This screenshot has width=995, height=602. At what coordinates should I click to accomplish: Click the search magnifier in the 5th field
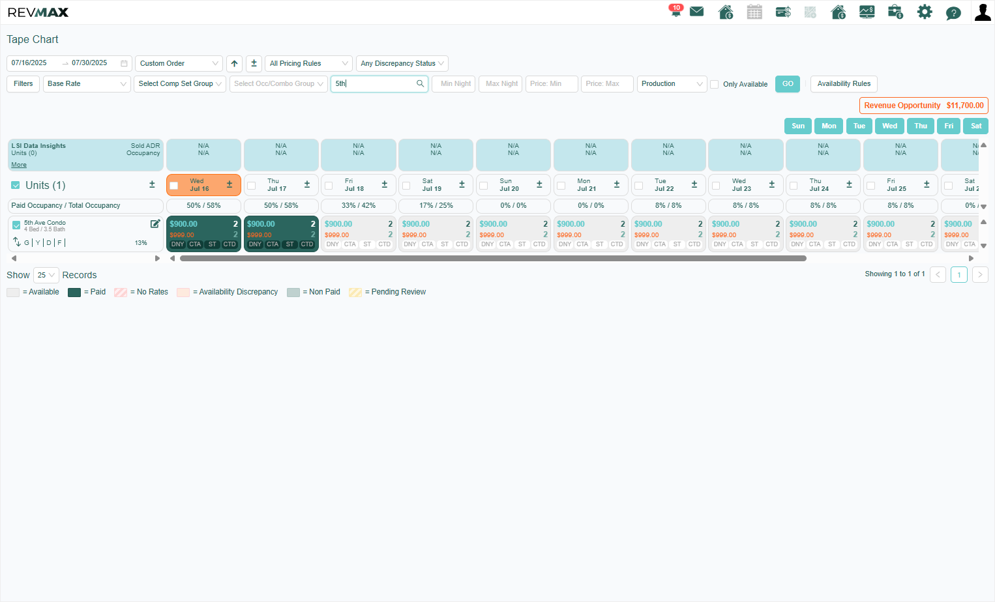click(x=421, y=83)
